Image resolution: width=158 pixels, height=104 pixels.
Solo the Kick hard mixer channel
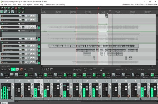(71, 87)
